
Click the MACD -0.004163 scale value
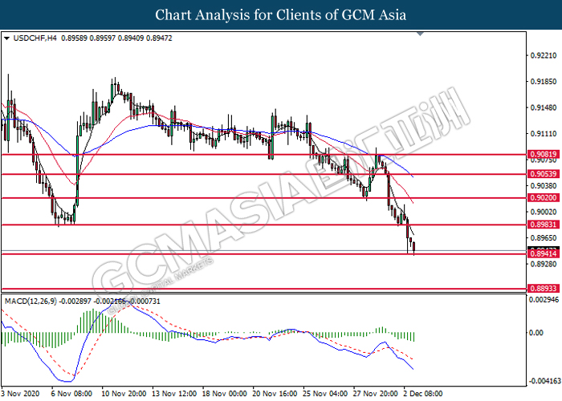[544, 381]
